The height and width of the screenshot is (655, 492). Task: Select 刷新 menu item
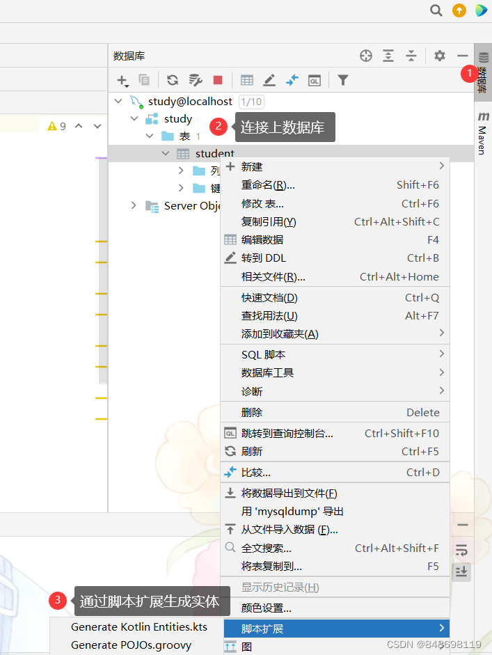(335, 452)
